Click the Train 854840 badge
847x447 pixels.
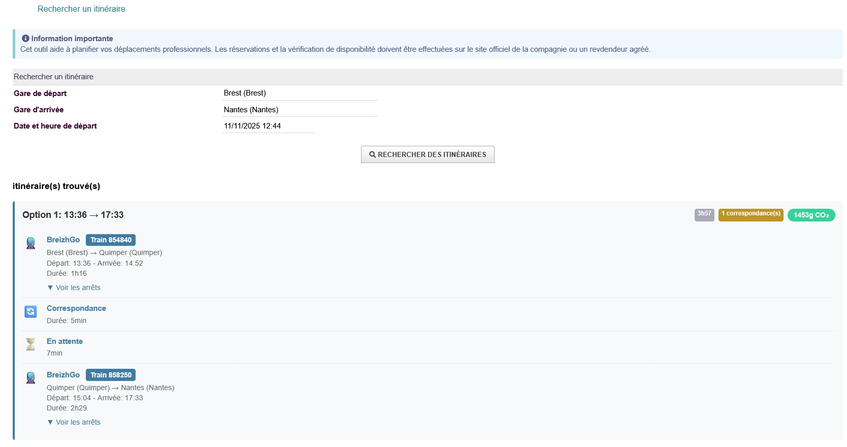(111, 240)
